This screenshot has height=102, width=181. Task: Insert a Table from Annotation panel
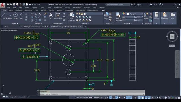pos(64,20)
